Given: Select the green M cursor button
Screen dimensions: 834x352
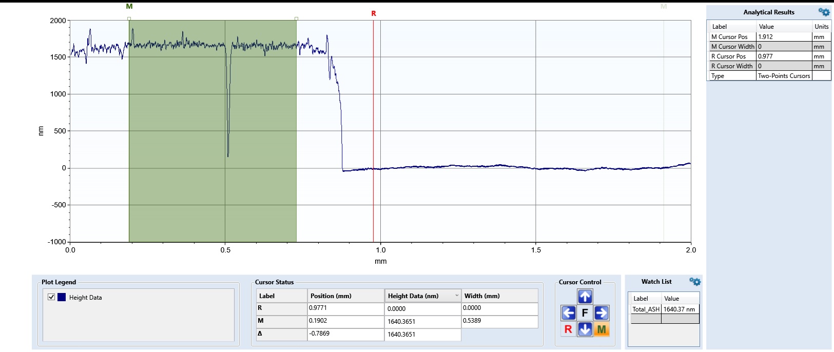Looking at the screenshot, I should point(602,329).
